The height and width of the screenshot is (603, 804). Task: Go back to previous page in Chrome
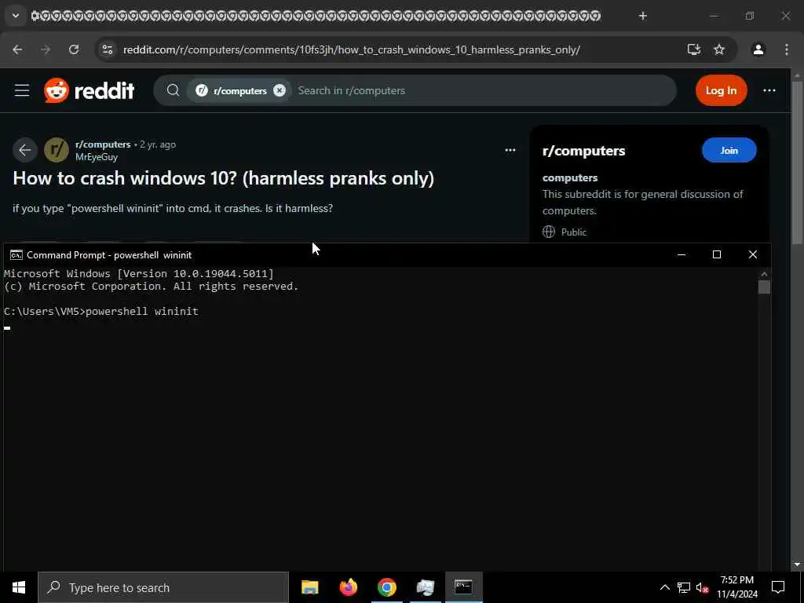(x=17, y=49)
